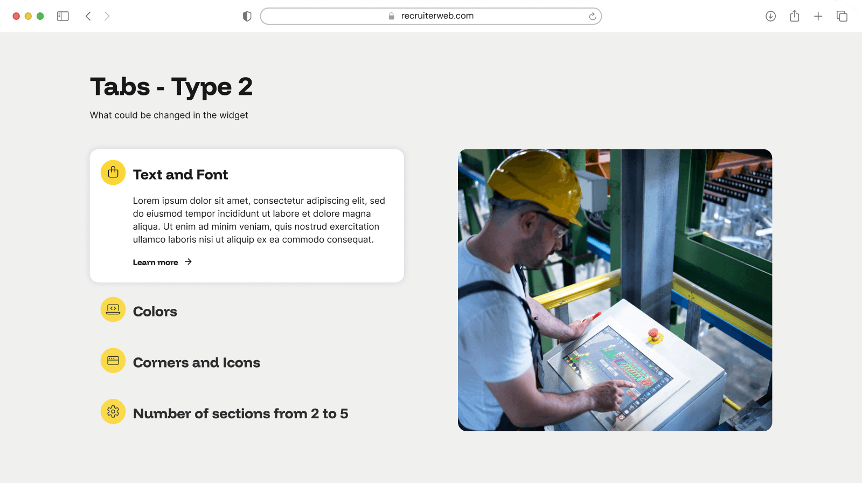862x483 pixels.
Task: Toggle the Safari sidebar panel
Action: coord(63,16)
